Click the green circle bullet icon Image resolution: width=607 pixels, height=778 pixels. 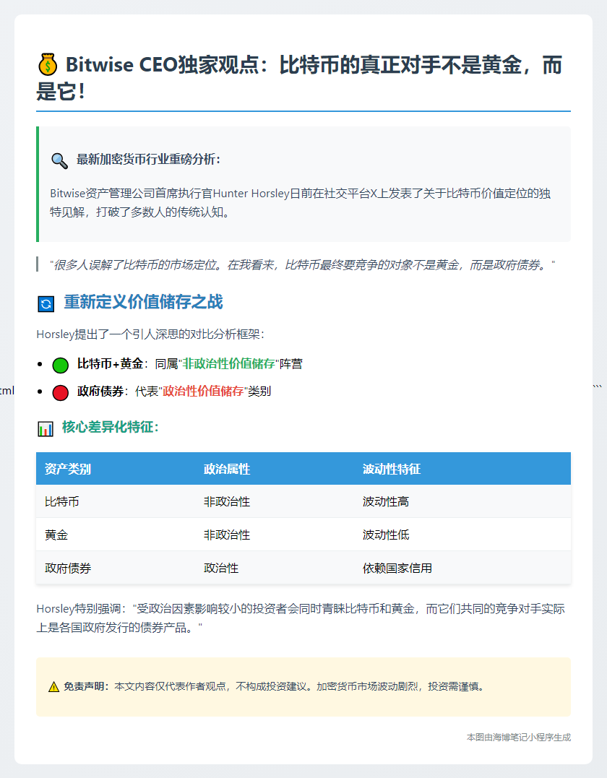(x=61, y=365)
